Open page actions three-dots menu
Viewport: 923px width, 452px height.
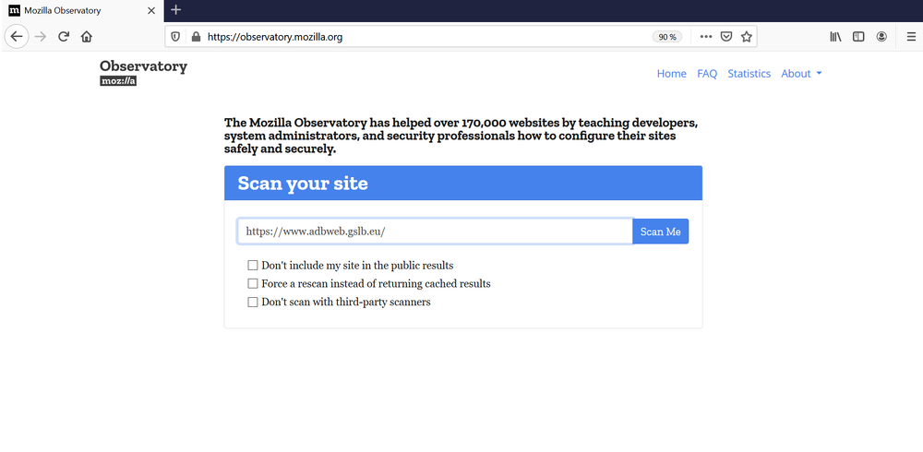coord(706,37)
